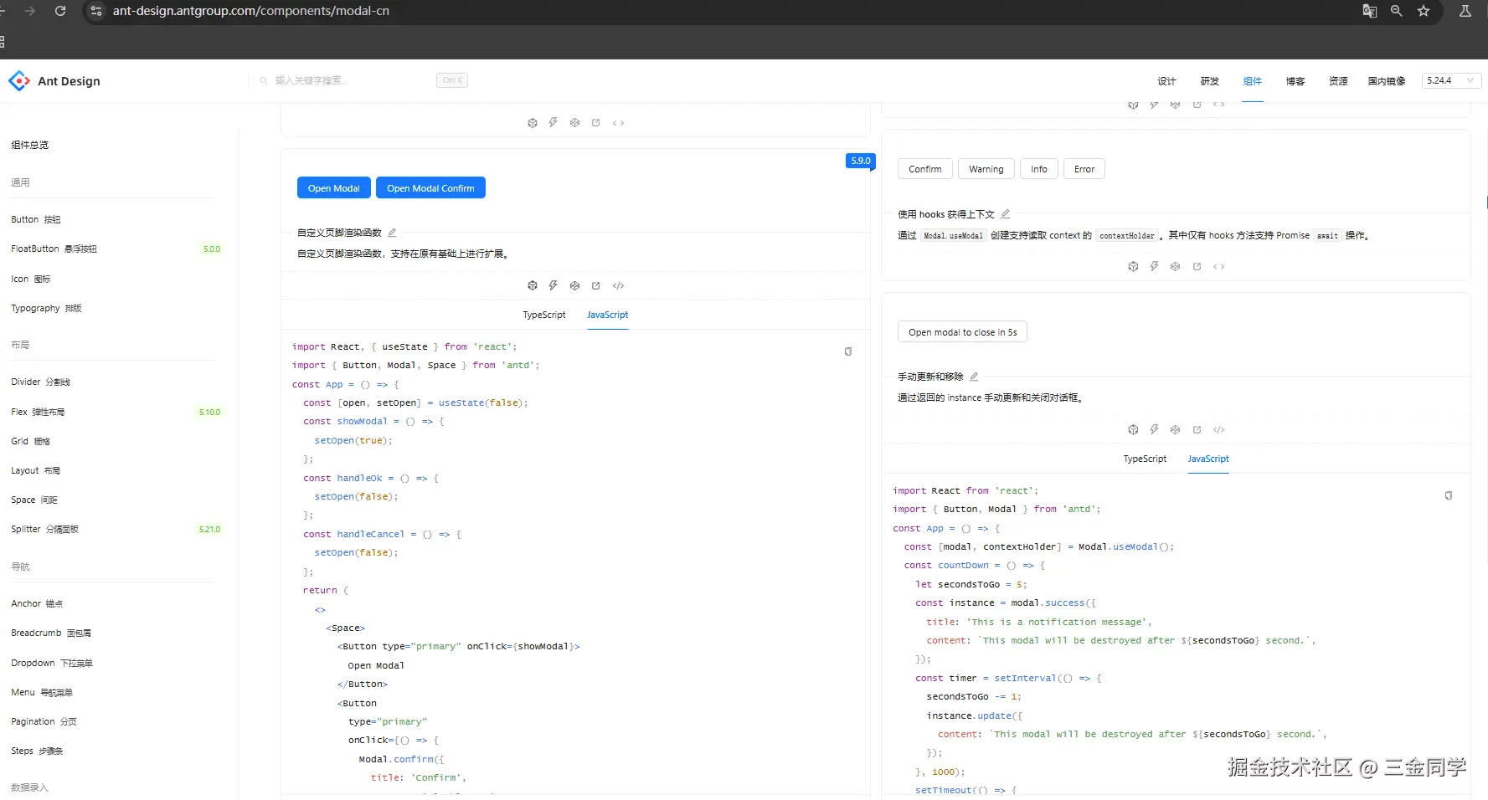Click edit pencil beside 手动更新和移除 title
1488x800 pixels.
pos(974,377)
